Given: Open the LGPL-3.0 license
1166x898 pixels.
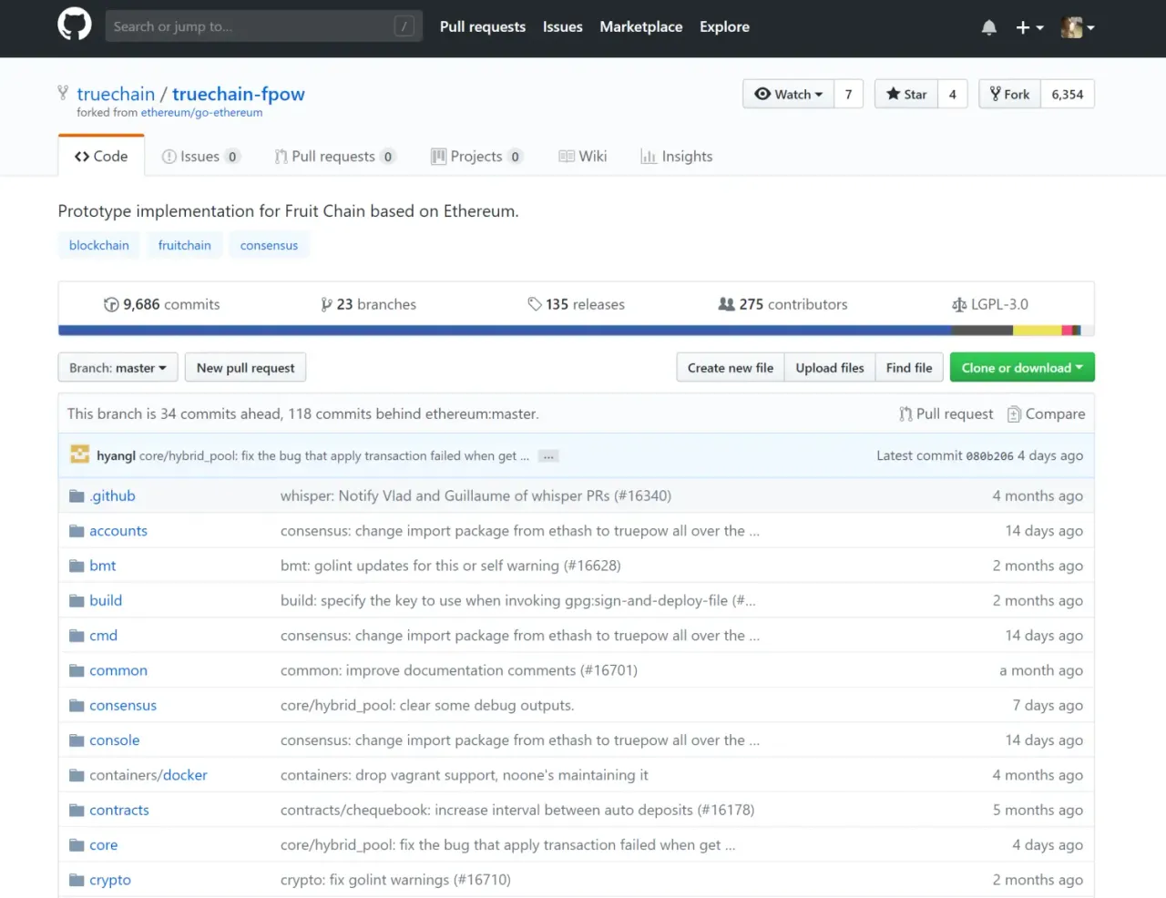Looking at the screenshot, I should tap(990, 304).
